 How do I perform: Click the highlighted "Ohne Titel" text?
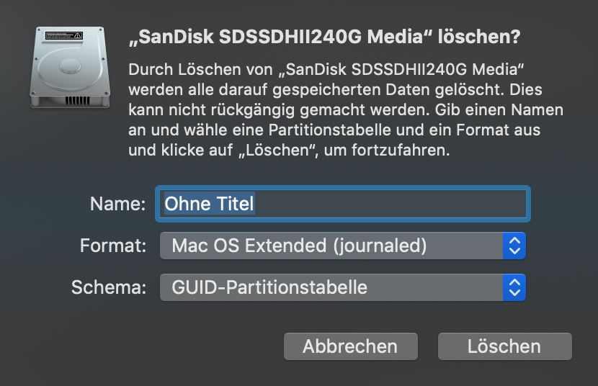coord(209,204)
